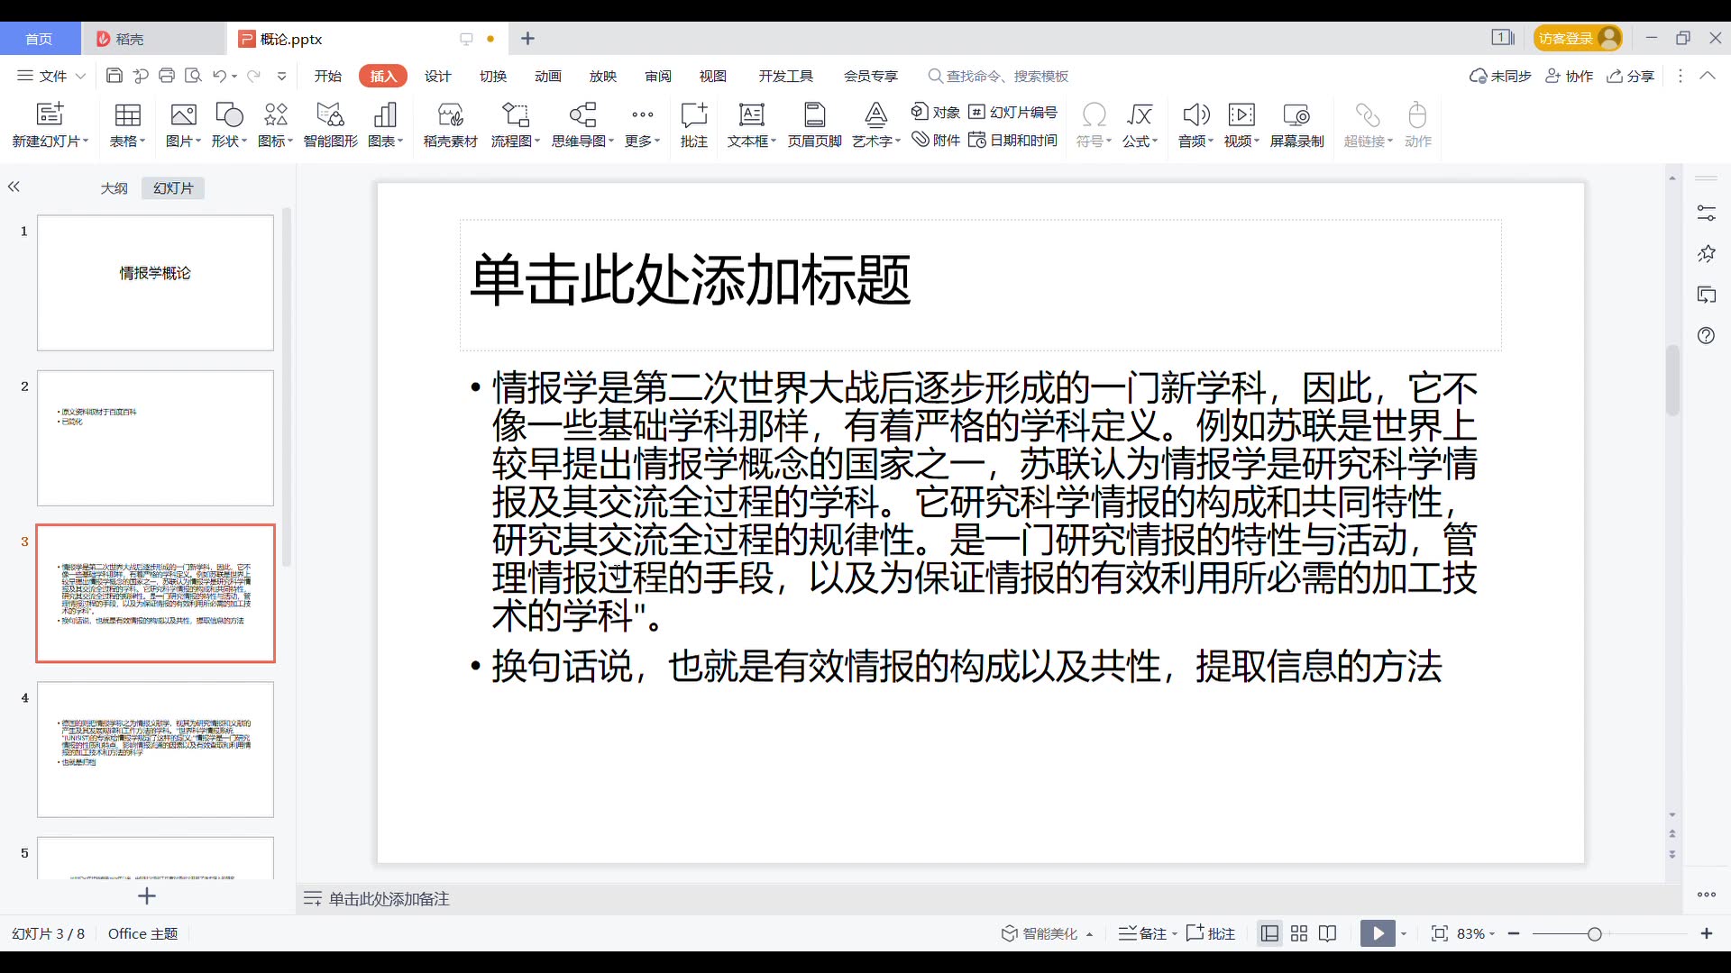Open the 审阅 ribbon tab
This screenshot has height=973, width=1731.
pyautogui.click(x=658, y=76)
